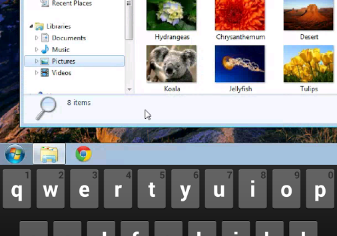The width and height of the screenshot is (337, 236).
Task: Click the Videos library filmstrip icon
Action: pyautogui.click(x=45, y=73)
